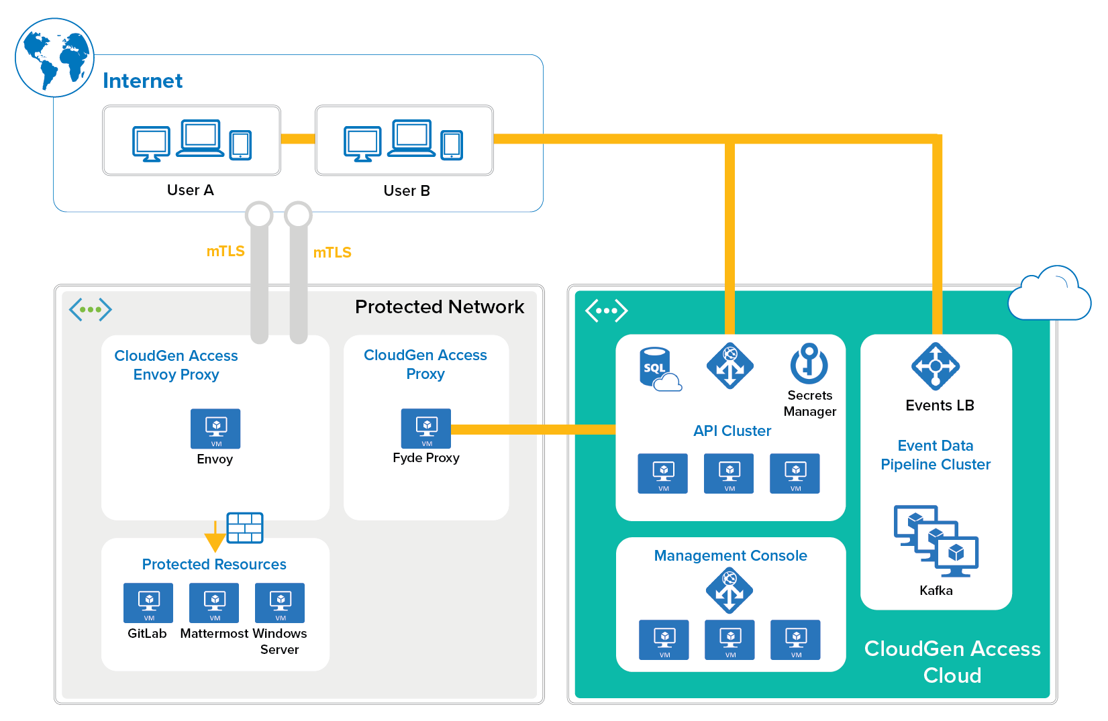Click the "CloudGen Access Envoy Proxy" title

(176, 365)
